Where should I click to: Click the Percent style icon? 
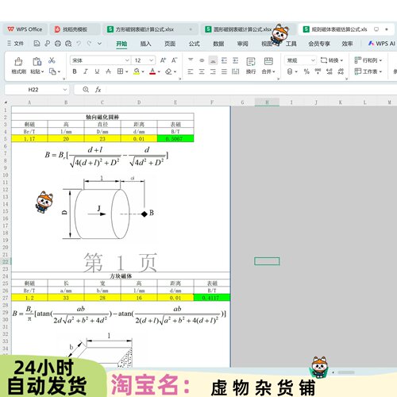[x=306, y=71]
